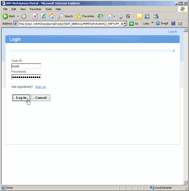Go to the Home page icon
The width and height of the screenshot is (189, 191).
[x=51, y=16]
